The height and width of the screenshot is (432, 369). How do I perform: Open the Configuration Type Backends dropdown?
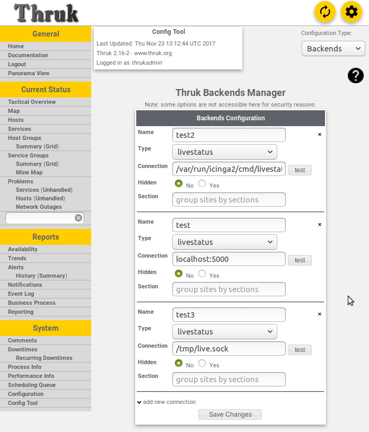pos(333,49)
